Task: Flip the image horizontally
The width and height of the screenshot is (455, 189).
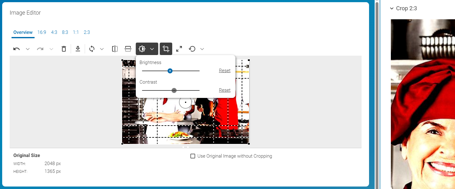Action: tap(115, 49)
